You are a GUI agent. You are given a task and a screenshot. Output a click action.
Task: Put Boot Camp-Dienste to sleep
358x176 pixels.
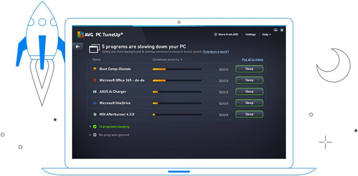[x=249, y=69]
